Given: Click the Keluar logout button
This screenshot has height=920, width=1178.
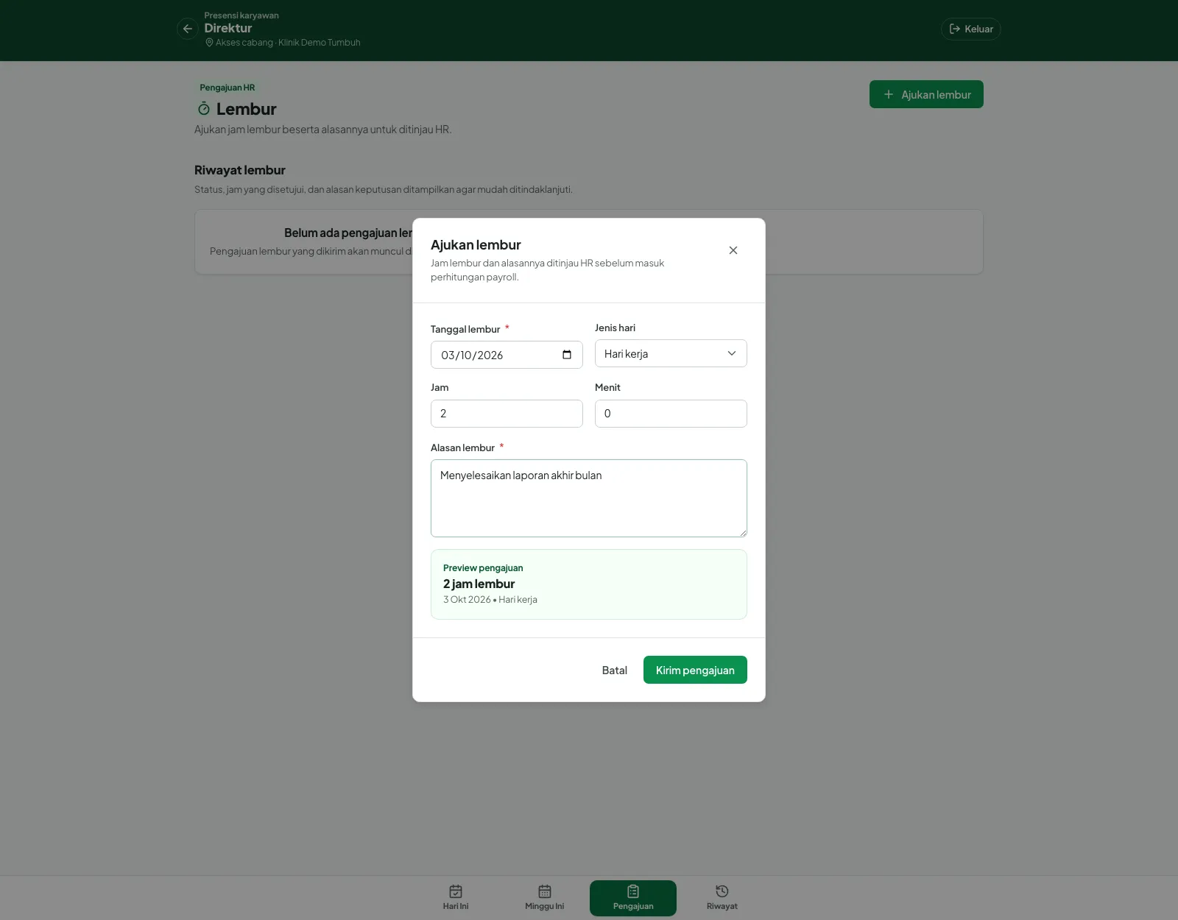Looking at the screenshot, I should (x=970, y=29).
